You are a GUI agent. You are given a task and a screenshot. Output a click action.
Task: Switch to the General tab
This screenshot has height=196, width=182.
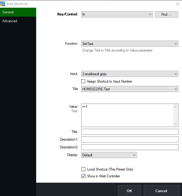click(18, 12)
